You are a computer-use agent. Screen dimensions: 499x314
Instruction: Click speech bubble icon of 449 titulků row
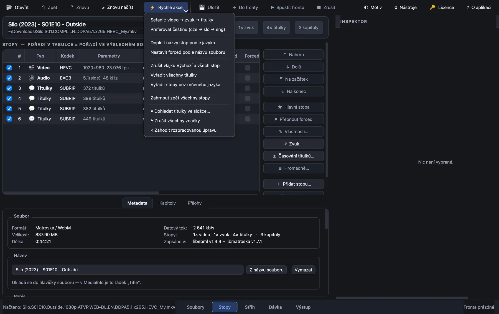[x=32, y=119]
